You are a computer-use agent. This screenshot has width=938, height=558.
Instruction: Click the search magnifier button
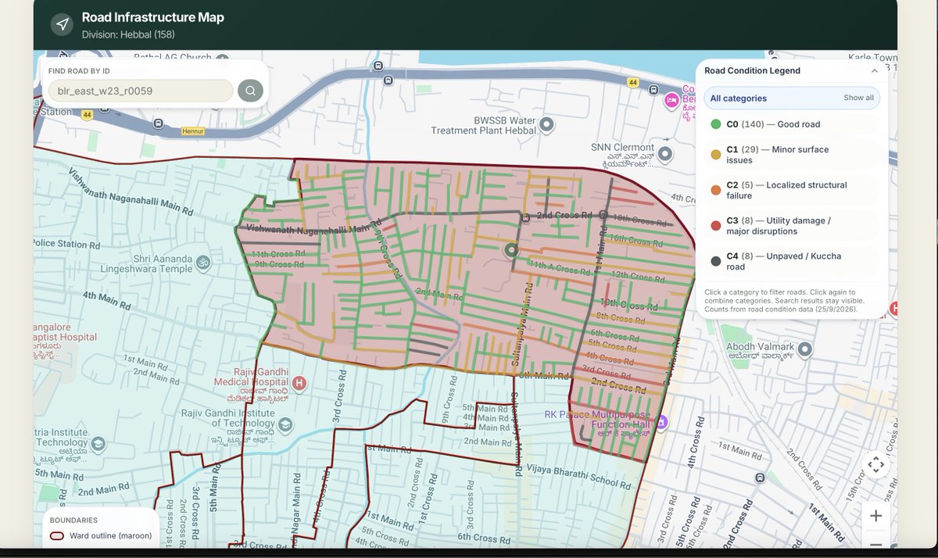pyautogui.click(x=250, y=91)
